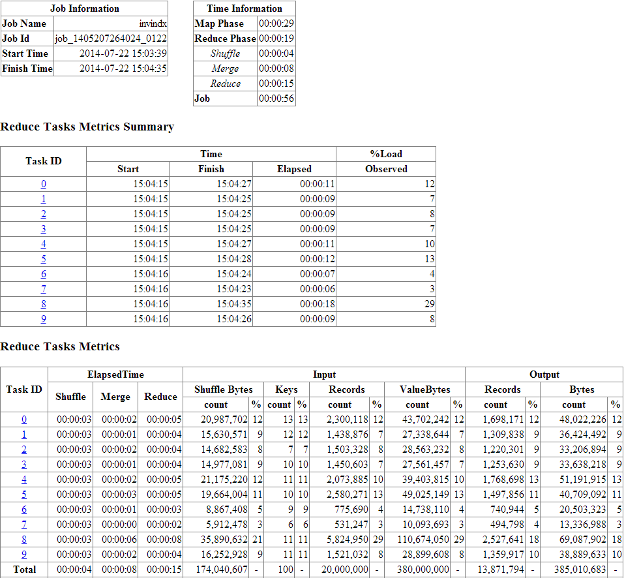The height and width of the screenshot is (578, 624).
Task: Click the 'ValueBytes' column header
Action: (424, 389)
